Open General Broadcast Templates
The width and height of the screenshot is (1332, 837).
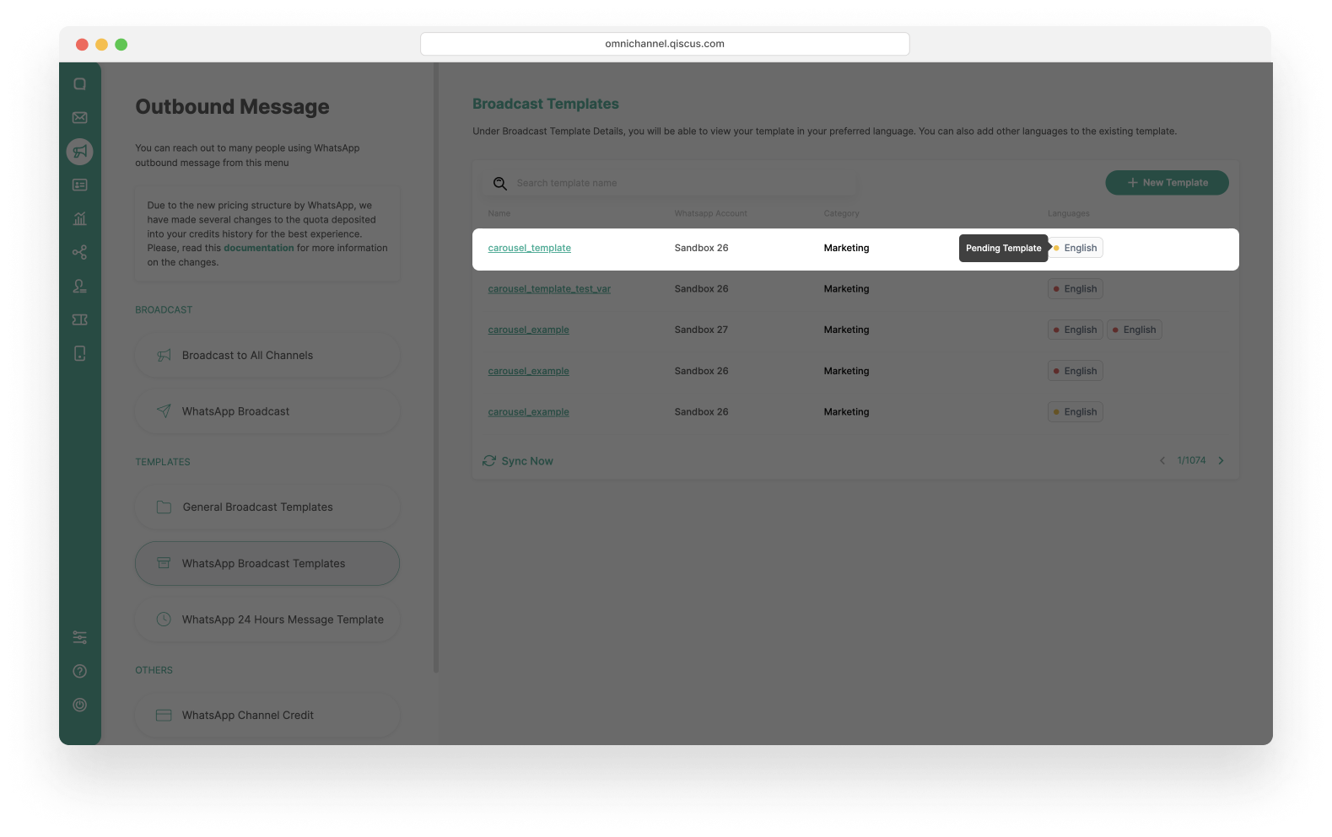point(267,507)
